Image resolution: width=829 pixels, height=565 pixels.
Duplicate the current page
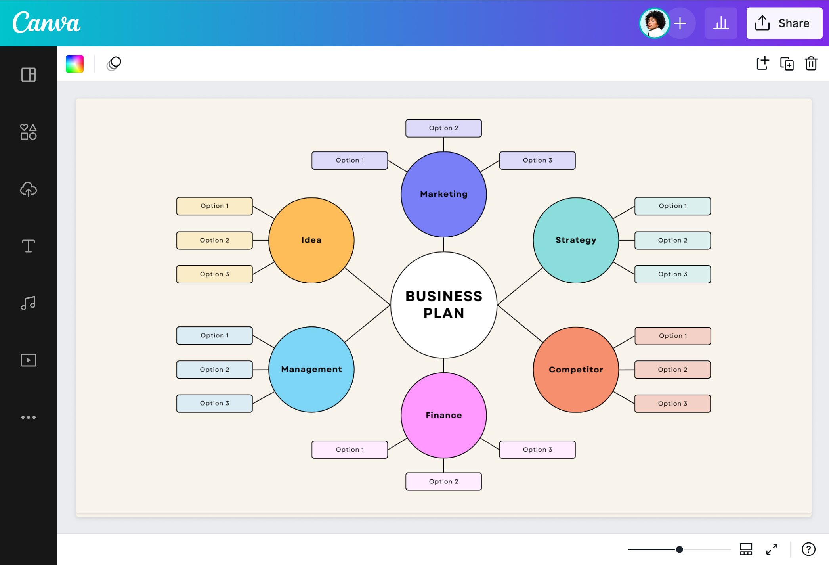pos(787,63)
